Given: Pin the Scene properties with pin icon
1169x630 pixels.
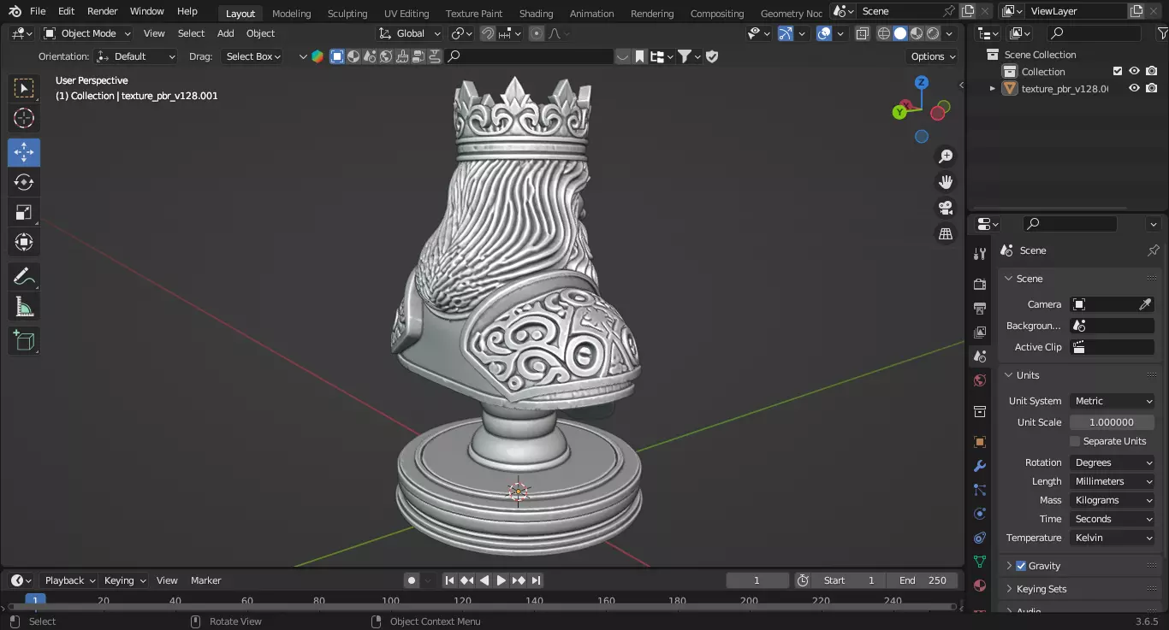Looking at the screenshot, I should [x=1153, y=250].
